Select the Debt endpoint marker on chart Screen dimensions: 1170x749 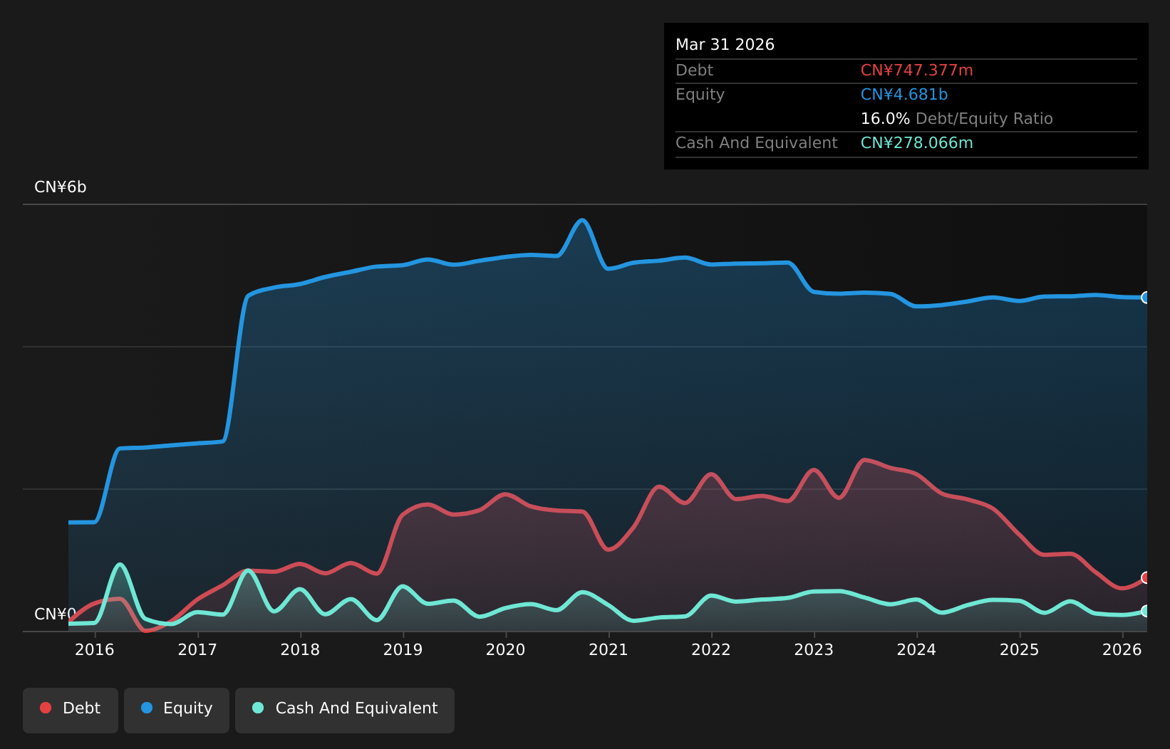point(1146,577)
